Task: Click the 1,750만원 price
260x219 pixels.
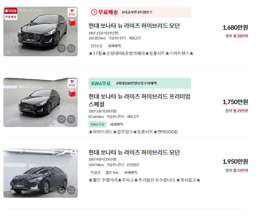Action: click(235, 102)
